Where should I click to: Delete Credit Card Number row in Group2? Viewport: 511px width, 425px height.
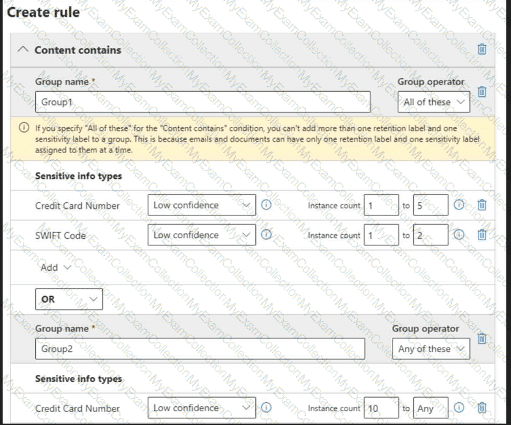482,408
